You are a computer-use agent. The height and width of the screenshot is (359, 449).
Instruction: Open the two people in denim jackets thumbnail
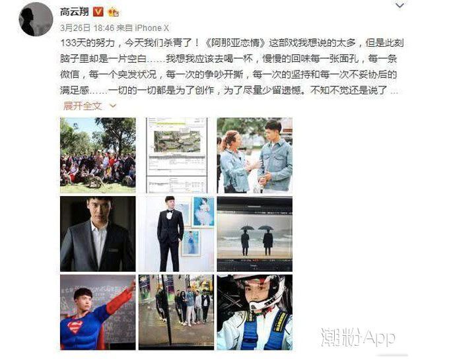coord(255,155)
